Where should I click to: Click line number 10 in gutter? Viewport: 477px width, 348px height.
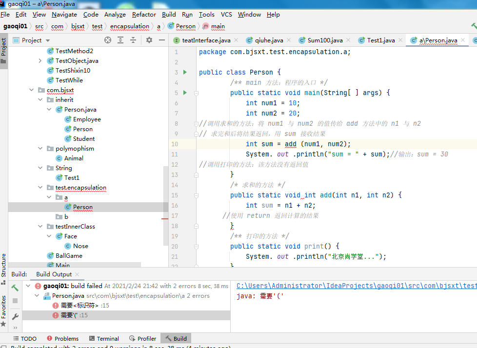click(175, 144)
